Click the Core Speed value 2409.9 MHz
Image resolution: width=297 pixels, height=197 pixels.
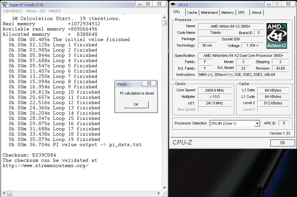tap(214, 90)
